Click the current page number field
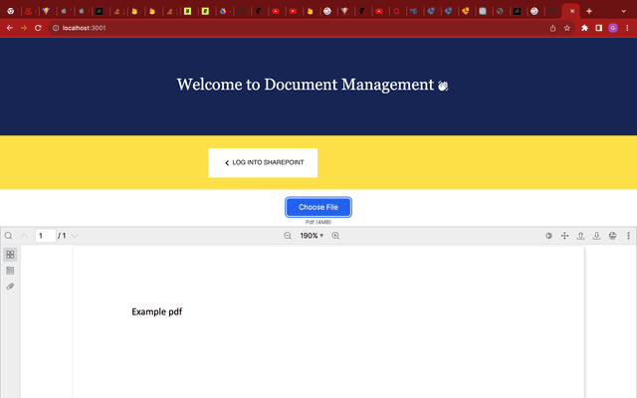This screenshot has width=637, height=398. 45,236
